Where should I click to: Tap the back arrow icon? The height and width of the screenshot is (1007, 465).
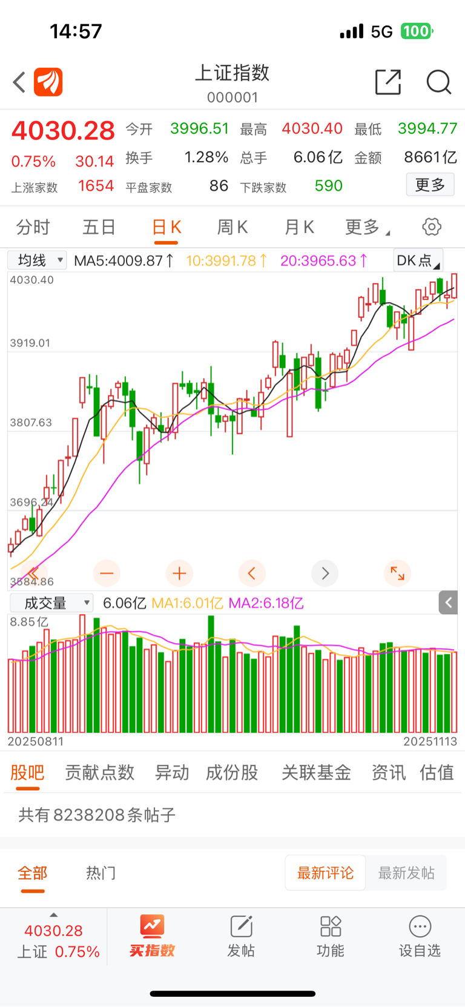(x=19, y=82)
